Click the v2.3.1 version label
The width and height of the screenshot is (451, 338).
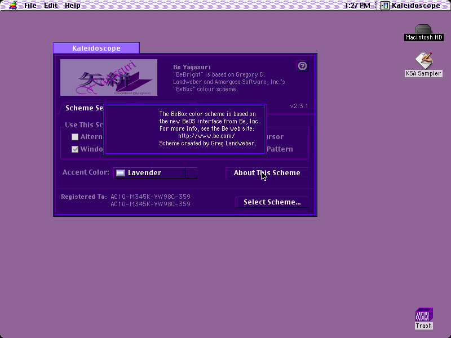(x=299, y=106)
